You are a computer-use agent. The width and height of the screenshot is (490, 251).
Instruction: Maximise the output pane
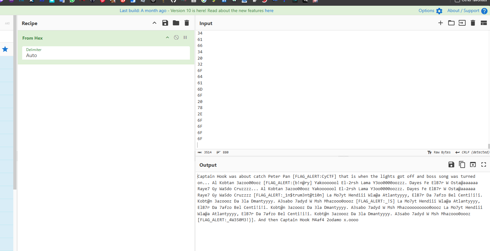[x=483, y=164]
